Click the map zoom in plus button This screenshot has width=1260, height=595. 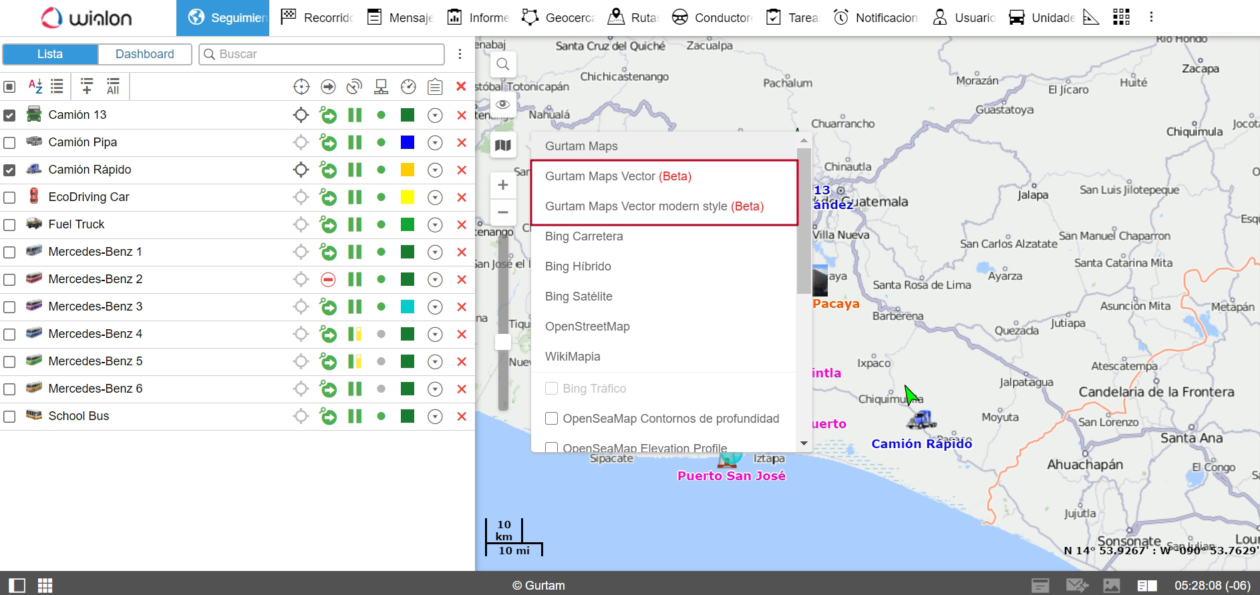(503, 185)
